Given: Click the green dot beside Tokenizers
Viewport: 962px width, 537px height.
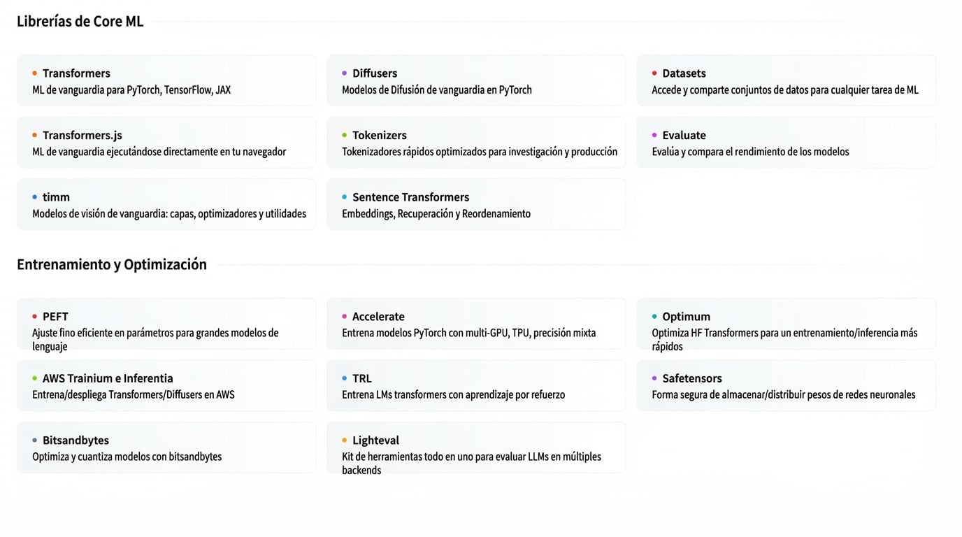Looking at the screenshot, I should (344, 135).
